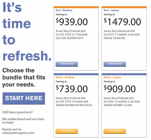Order the Better Desktop bundle now

[67, 131]
